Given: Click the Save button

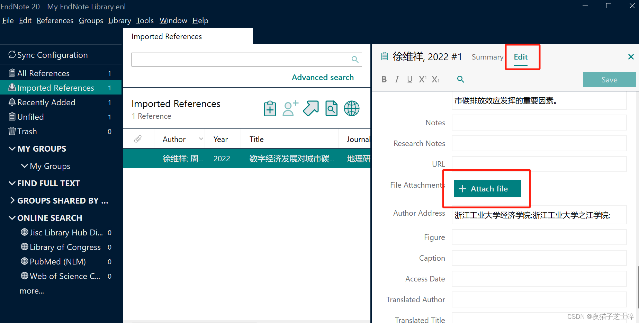Looking at the screenshot, I should coord(609,80).
